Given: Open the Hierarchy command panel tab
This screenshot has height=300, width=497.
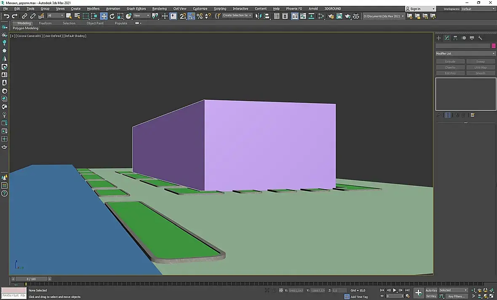Looking at the screenshot, I should pyautogui.click(x=455, y=38).
